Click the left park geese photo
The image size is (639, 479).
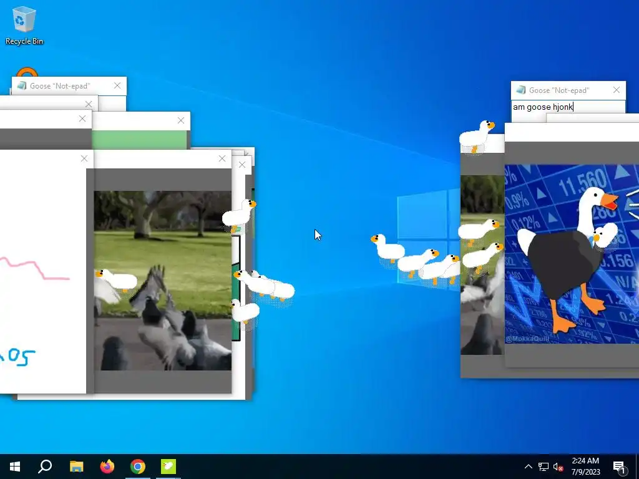click(x=163, y=281)
